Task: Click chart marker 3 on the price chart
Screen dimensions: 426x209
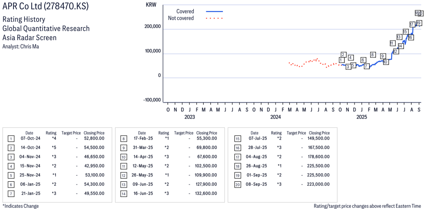Action: [x=348, y=66]
